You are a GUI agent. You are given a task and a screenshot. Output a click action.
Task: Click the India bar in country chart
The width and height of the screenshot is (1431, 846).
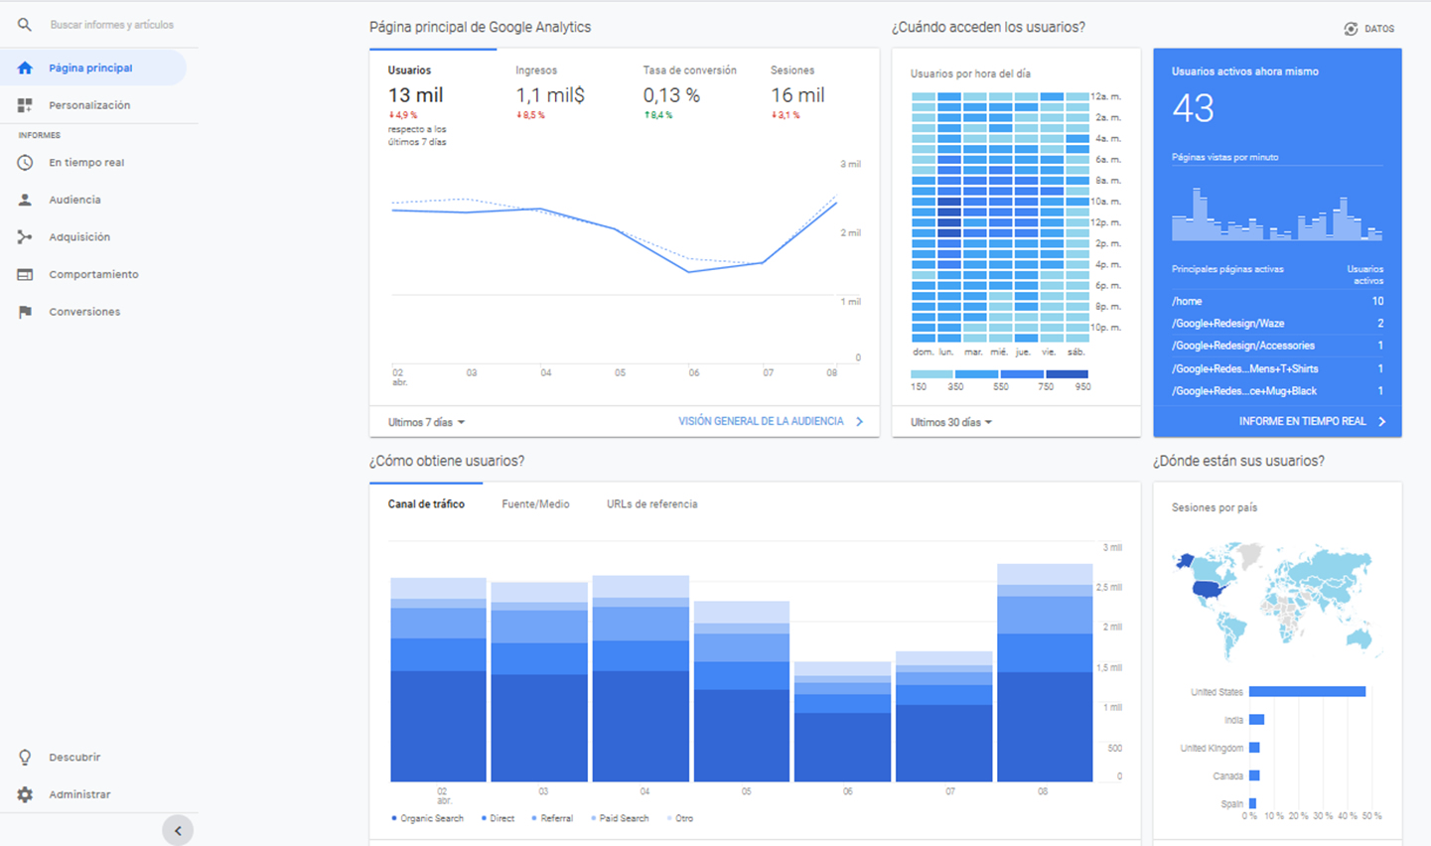click(1256, 720)
